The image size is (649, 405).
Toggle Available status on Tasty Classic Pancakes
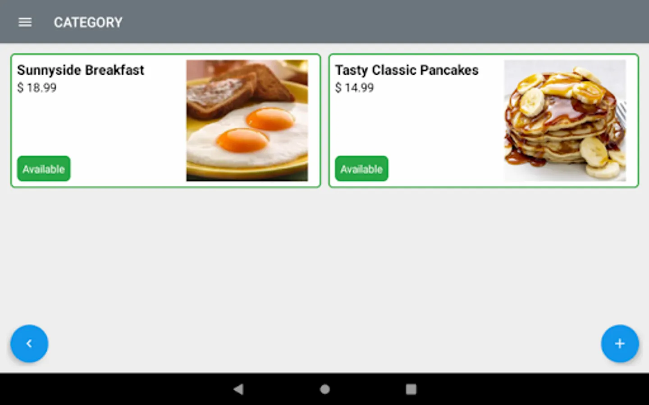(x=361, y=169)
